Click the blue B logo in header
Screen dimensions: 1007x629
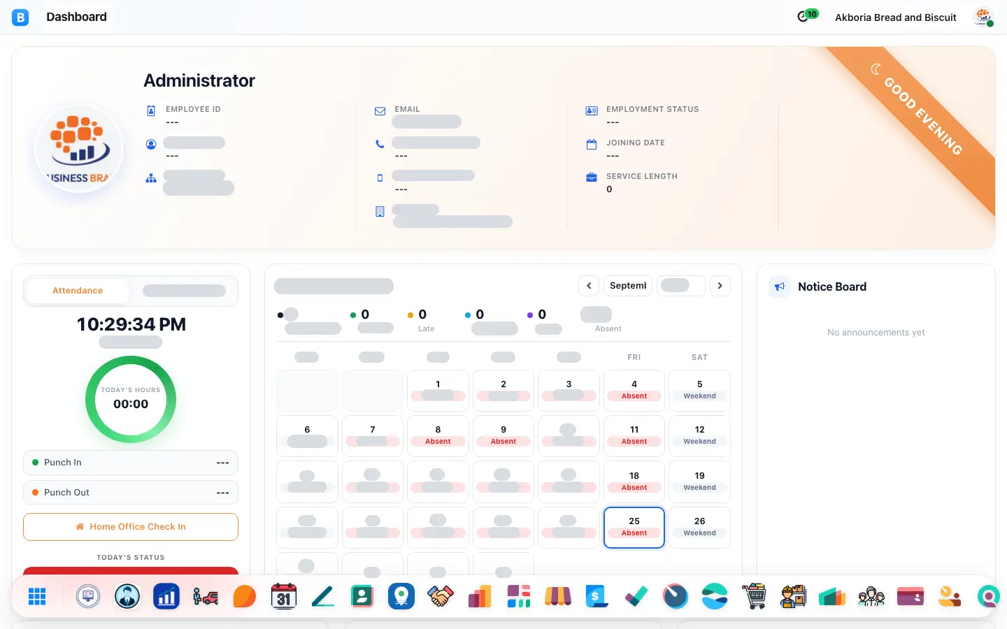coord(20,17)
